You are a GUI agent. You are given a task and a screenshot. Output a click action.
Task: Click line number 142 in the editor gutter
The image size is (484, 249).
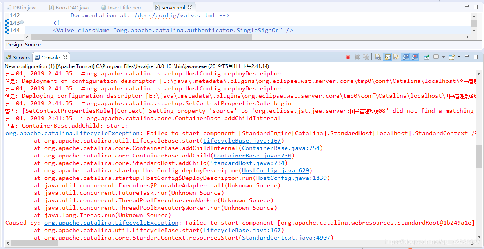click(15, 15)
